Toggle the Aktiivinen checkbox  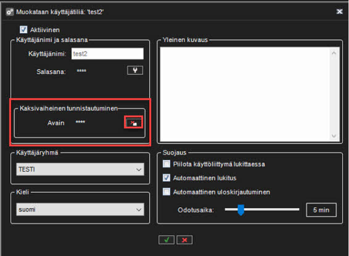click(23, 30)
